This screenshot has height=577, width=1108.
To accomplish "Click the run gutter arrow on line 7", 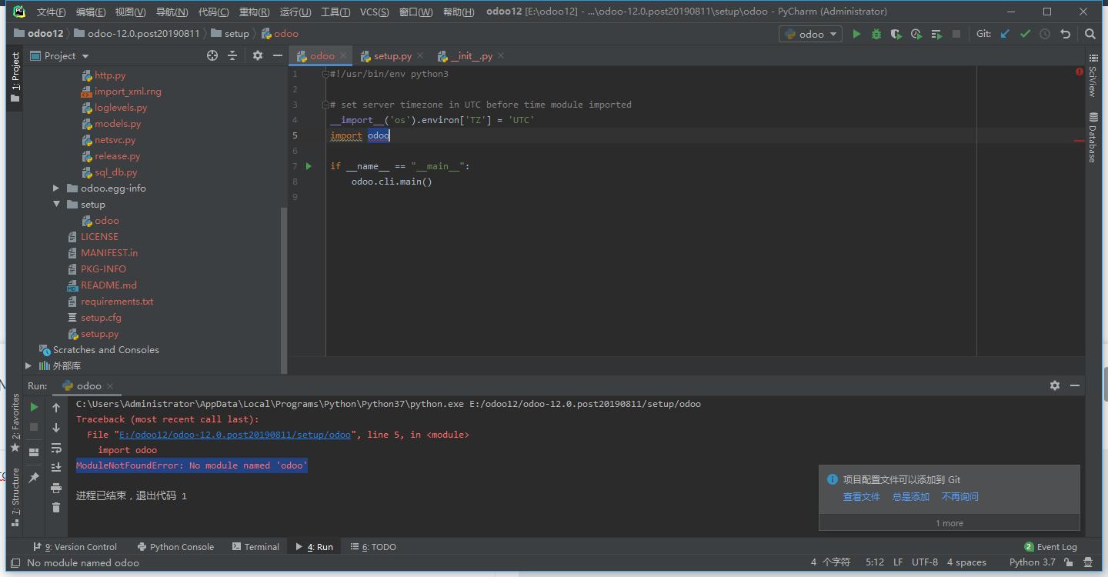I will (x=309, y=166).
